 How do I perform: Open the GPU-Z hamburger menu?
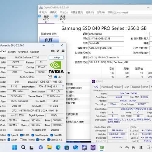(x=63, y=51)
